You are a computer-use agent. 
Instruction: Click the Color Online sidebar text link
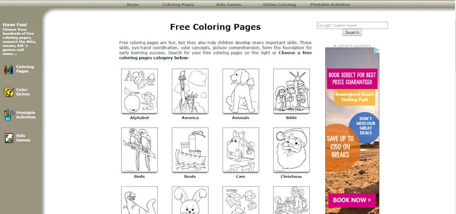click(23, 92)
